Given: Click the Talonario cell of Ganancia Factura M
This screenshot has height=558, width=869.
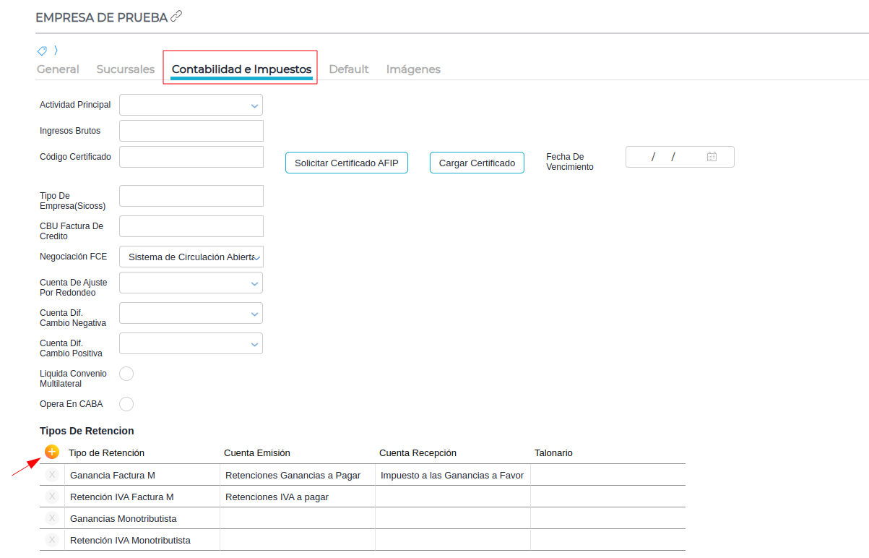Looking at the screenshot, I should [x=608, y=475].
